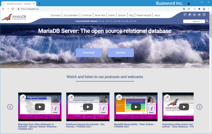Open Chrome's three-dot menu
Screen dimensions: 212x134
209,9
